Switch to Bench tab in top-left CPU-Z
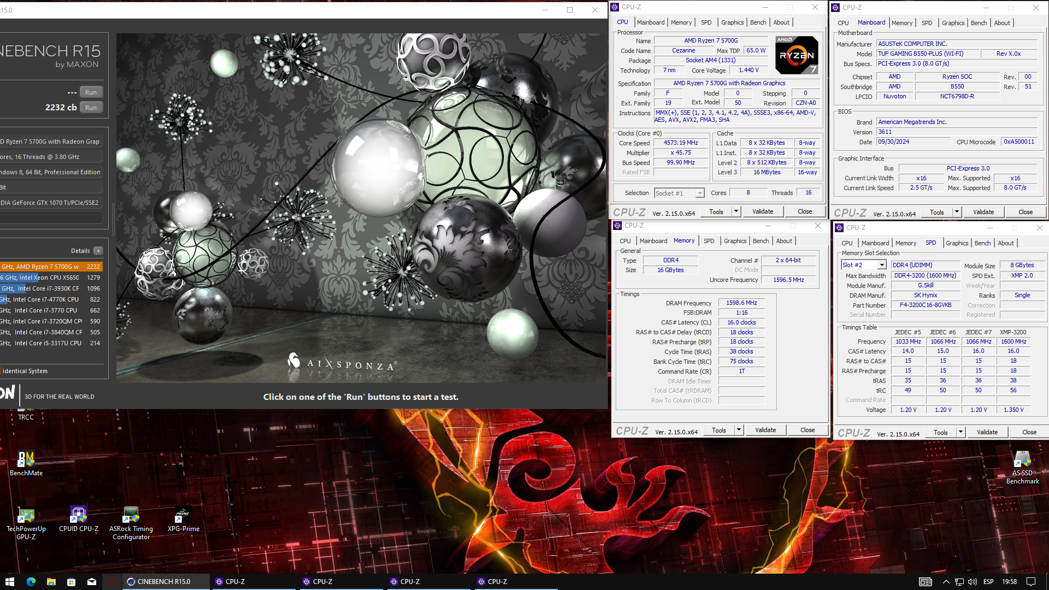This screenshot has width=1049, height=590. [x=758, y=22]
